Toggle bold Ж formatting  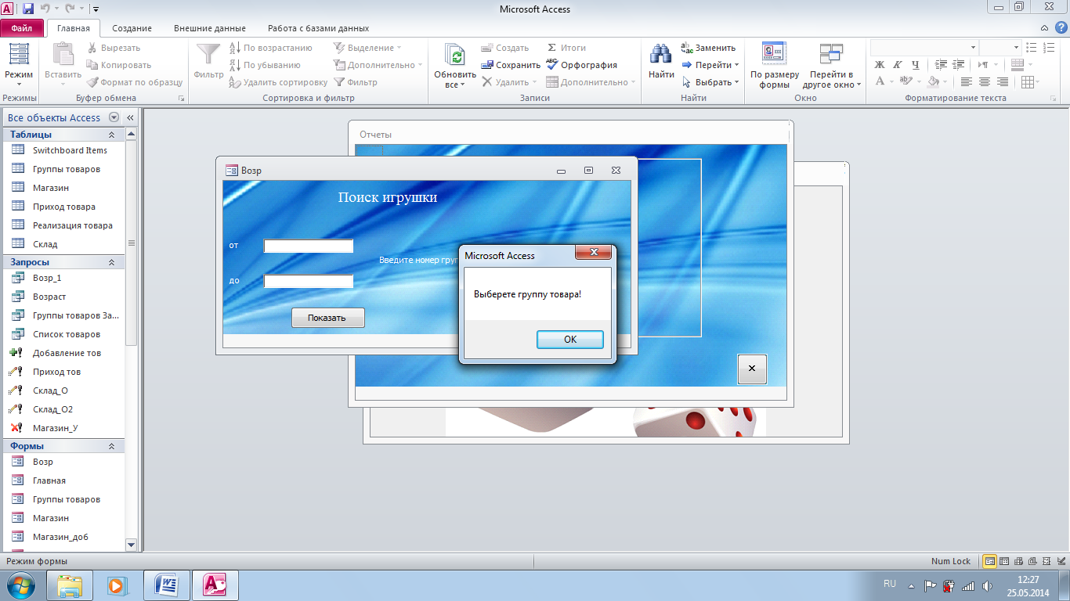click(x=880, y=65)
